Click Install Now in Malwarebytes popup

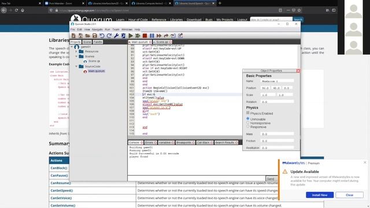click(320, 195)
